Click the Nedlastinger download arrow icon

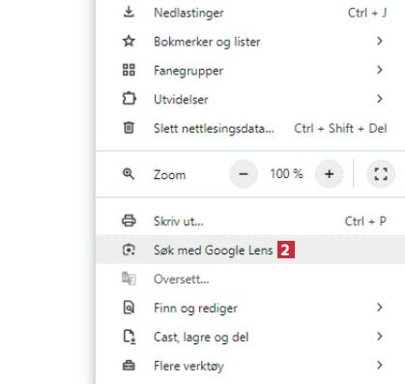tap(129, 13)
